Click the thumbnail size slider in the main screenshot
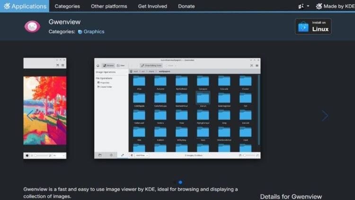Screen dimensions: 355x200 tap(248, 155)
